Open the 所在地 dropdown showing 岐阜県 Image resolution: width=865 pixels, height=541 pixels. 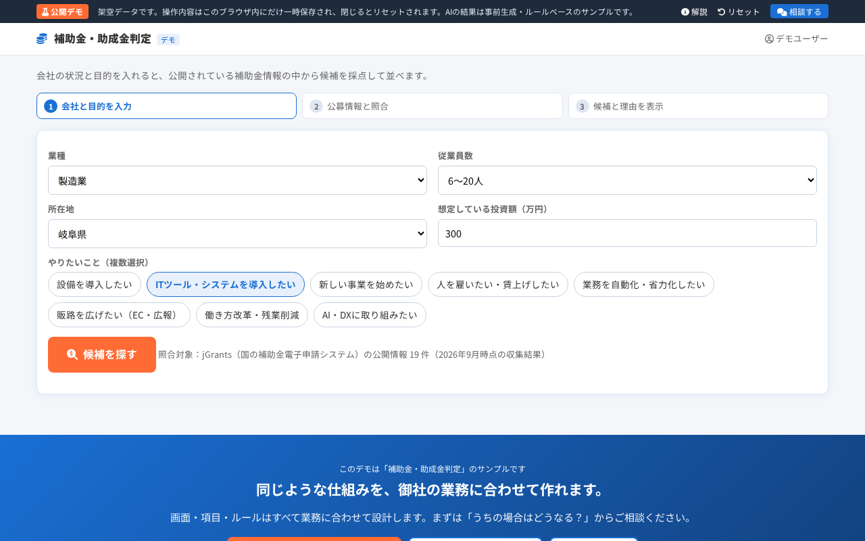click(237, 234)
